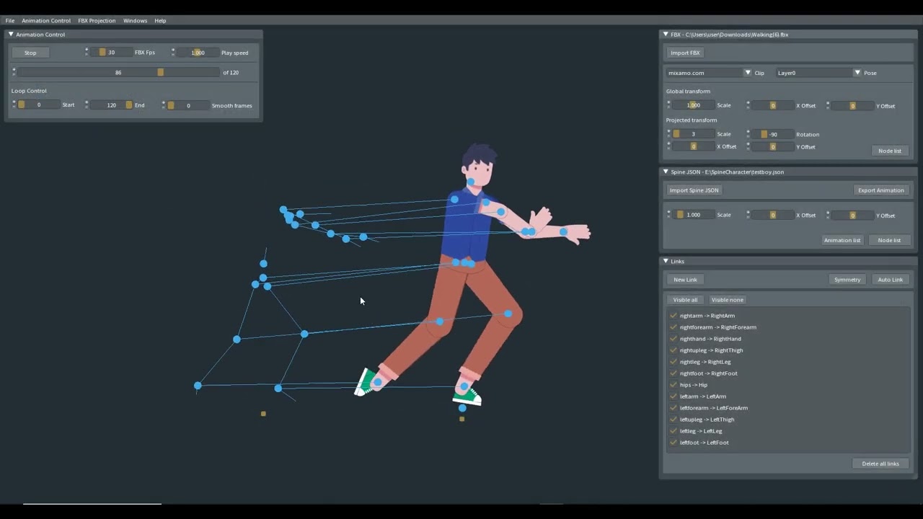
Task: Open the Windows menu
Action: [135, 20]
